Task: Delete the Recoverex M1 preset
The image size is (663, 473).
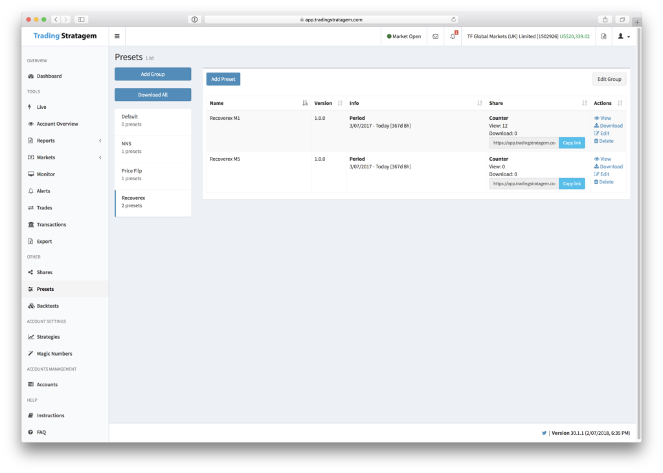Action: point(603,141)
